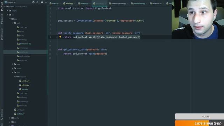Close the admin.py editor tab

[x=75, y=3]
